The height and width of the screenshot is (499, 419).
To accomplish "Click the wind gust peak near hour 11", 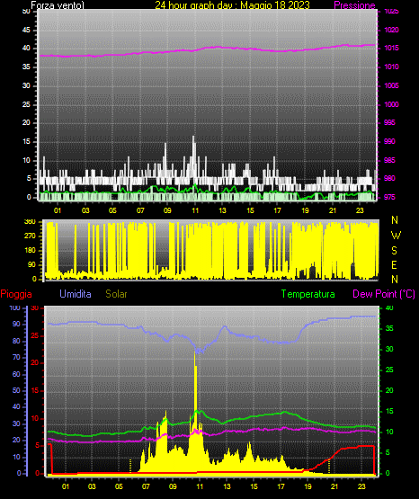I will point(193,137).
